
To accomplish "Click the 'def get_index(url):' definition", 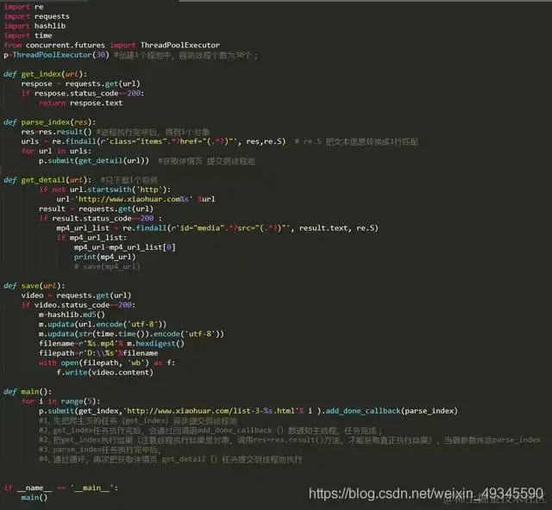I will [x=45, y=74].
